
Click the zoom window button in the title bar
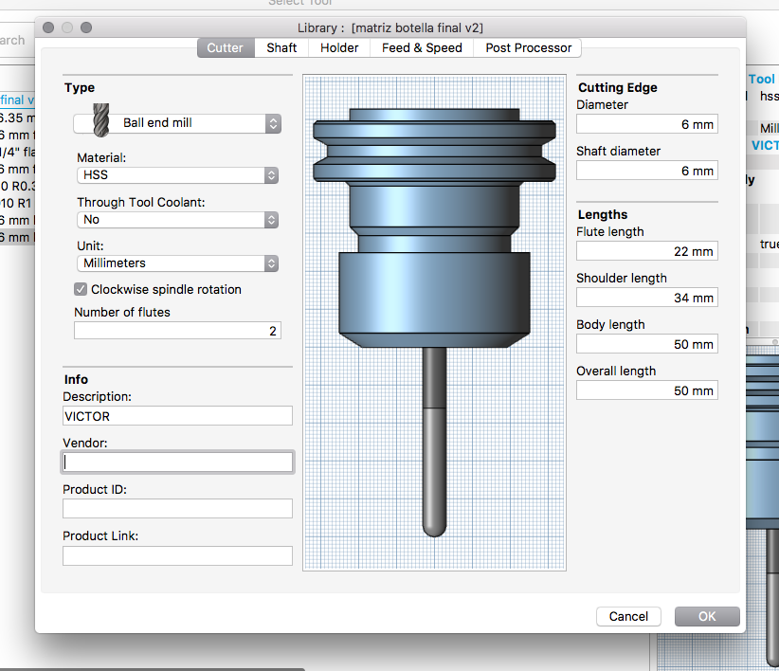tap(86, 27)
